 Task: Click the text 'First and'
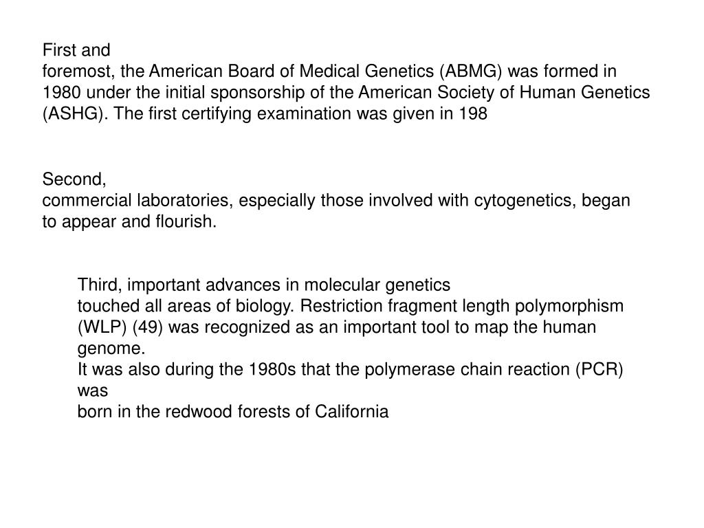coord(76,49)
